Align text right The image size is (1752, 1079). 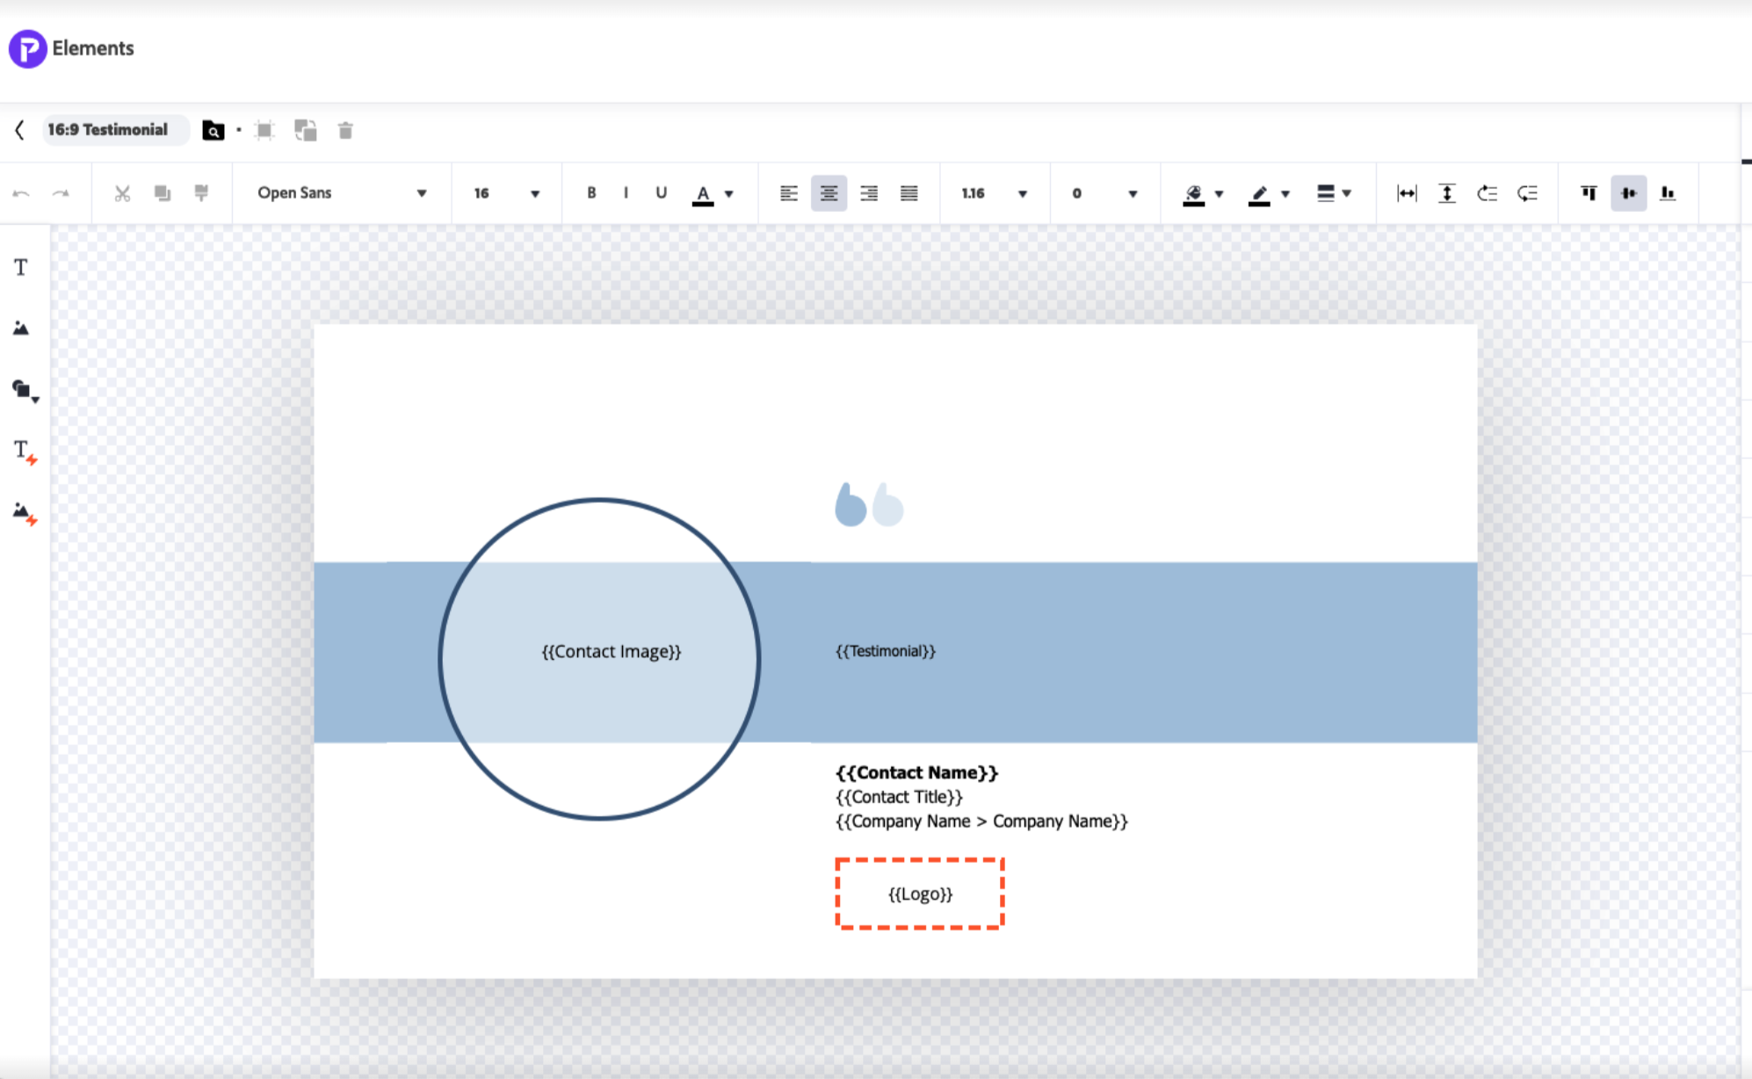[869, 193]
